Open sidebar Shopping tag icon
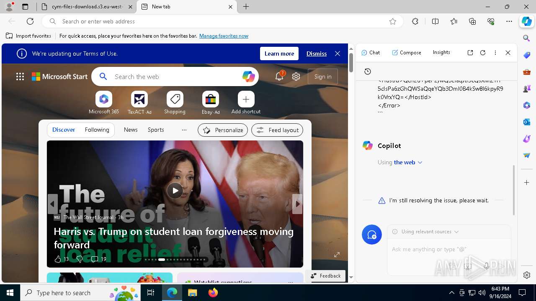Viewport: 536px width, 301px height. click(x=527, y=55)
